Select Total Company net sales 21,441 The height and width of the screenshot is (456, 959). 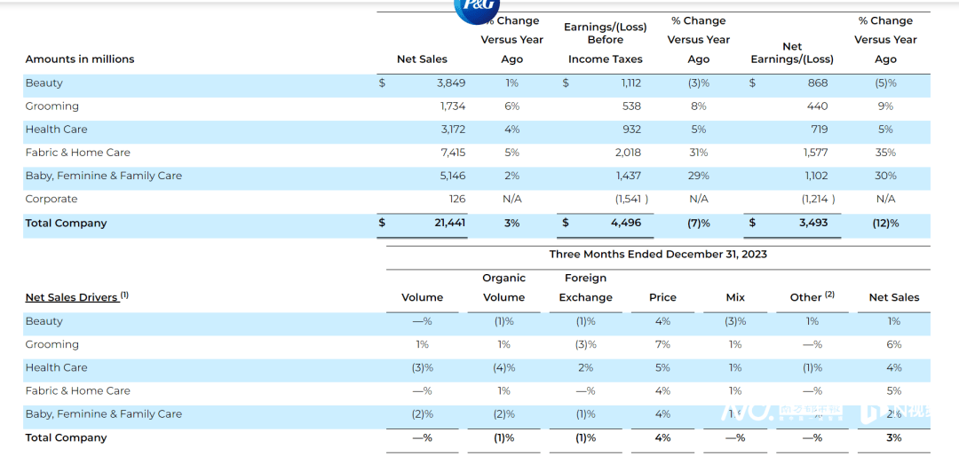point(450,223)
